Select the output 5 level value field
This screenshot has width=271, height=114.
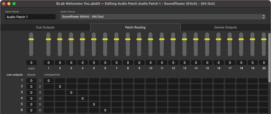pos(94,63)
